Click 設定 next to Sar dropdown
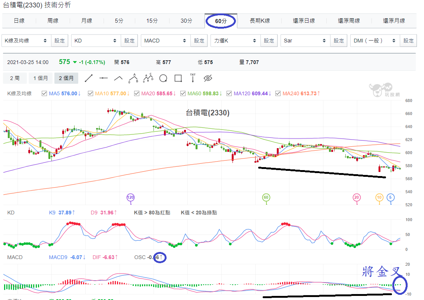The height and width of the screenshot is (300, 424). [x=339, y=41]
